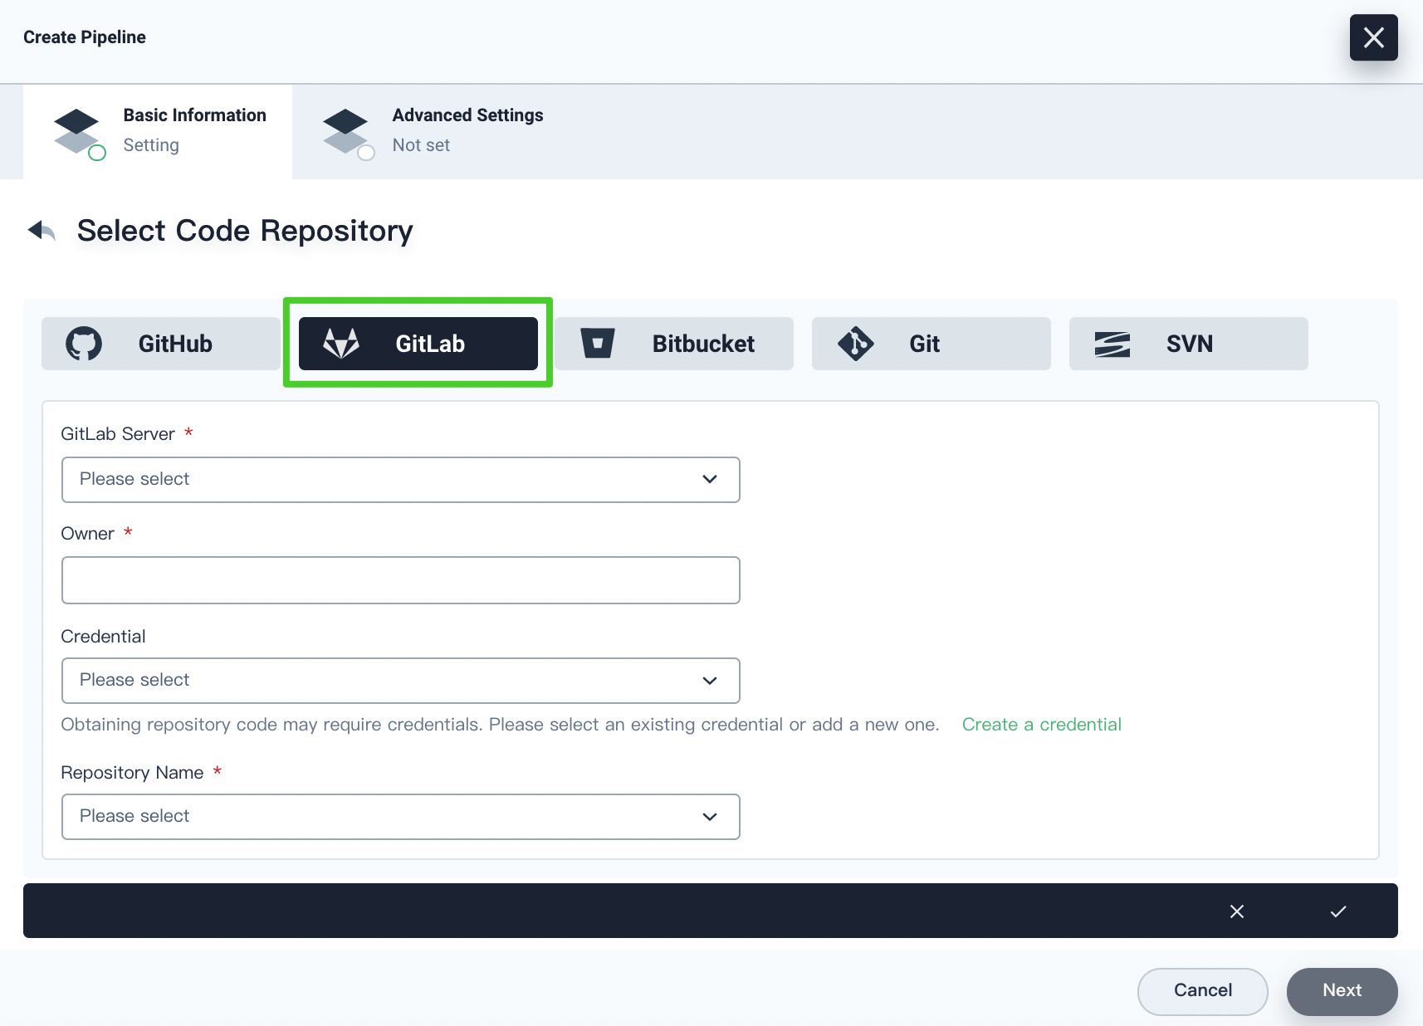Proceed with the Next button
The image size is (1423, 1026).
click(x=1342, y=991)
